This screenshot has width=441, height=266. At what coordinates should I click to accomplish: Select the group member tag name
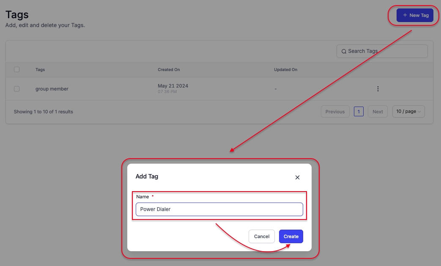pos(52,89)
